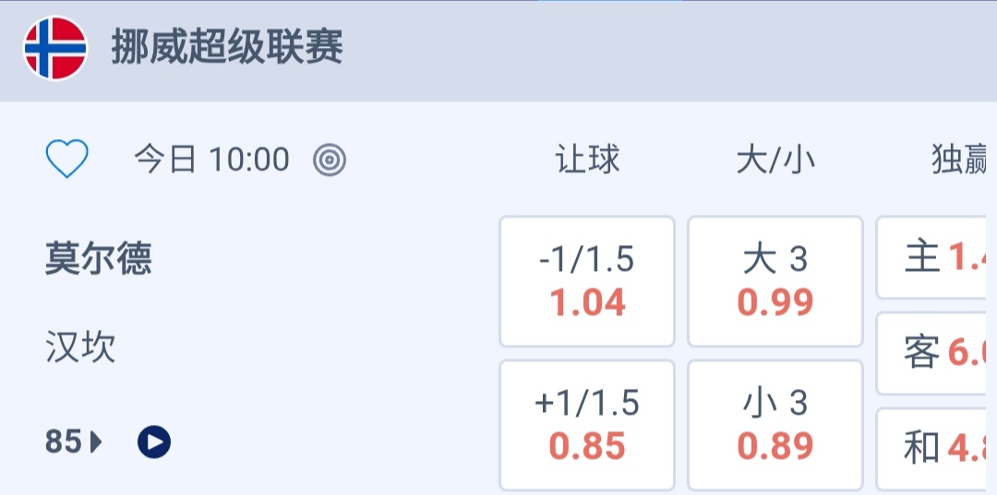The width and height of the screenshot is (997, 495).
Task: Bet on the 和 draw odds
Action: (x=937, y=449)
